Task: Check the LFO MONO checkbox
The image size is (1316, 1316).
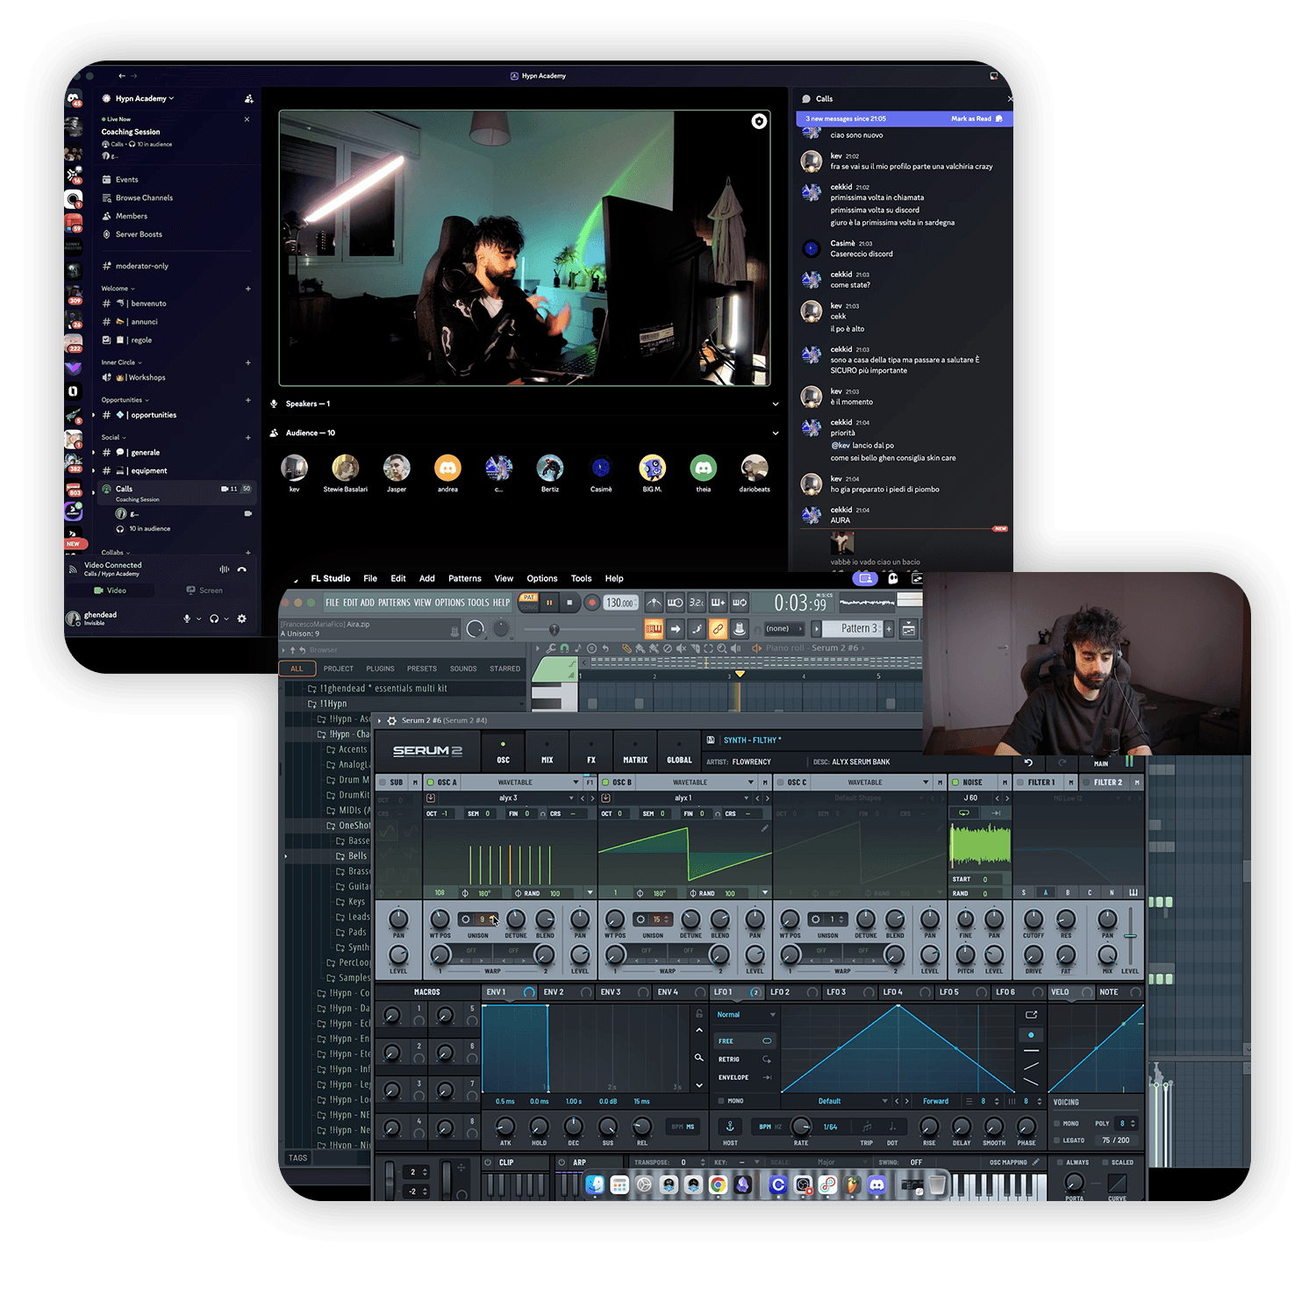Action: point(721,1100)
